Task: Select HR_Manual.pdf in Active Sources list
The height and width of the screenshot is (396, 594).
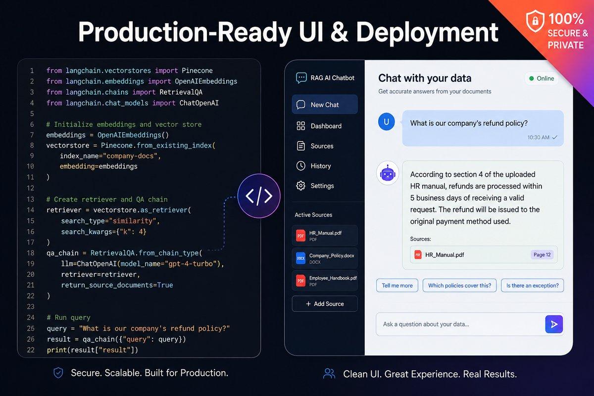Action: pyautogui.click(x=325, y=235)
